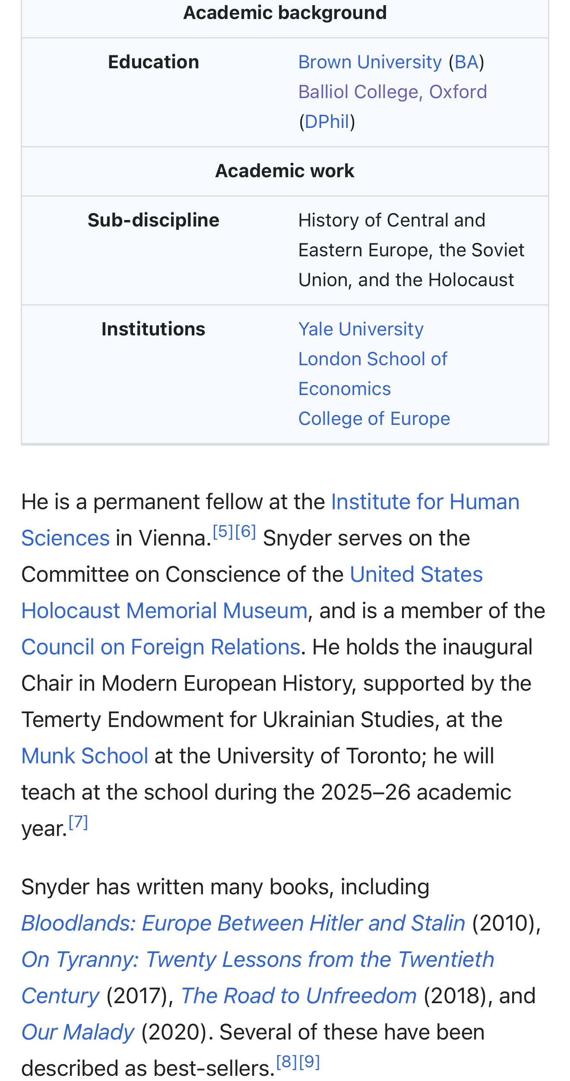
Task: Open the Yale University link
Action: (361, 329)
